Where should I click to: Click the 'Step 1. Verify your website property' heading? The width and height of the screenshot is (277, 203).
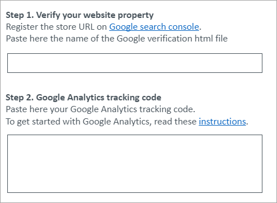[x=80, y=15]
